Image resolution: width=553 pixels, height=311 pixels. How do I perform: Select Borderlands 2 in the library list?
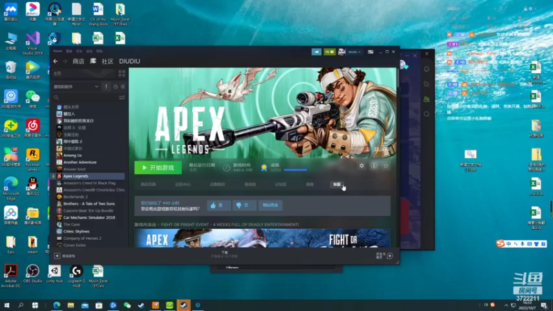(x=75, y=197)
